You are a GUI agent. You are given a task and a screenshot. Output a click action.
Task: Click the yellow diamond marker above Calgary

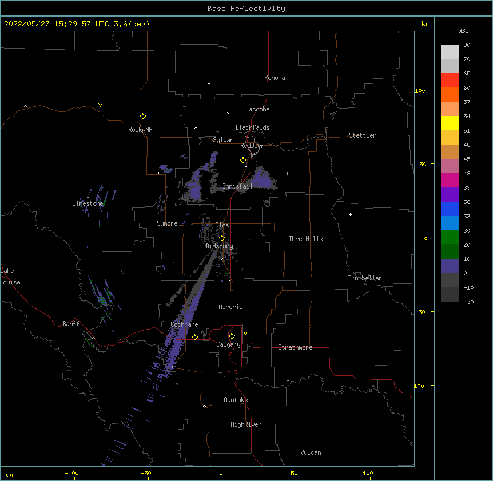click(232, 336)
